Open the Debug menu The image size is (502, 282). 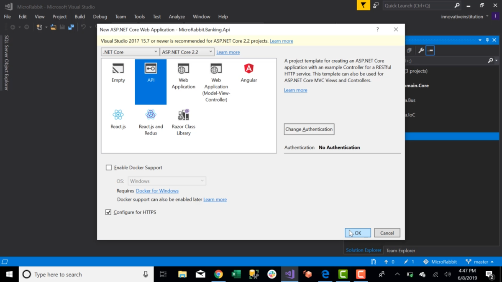point(100,17)
